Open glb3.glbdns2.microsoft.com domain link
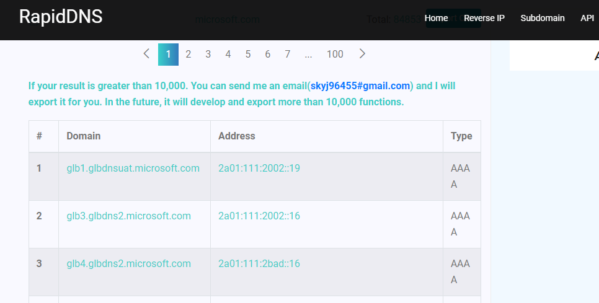The width and height of the screenshot is (599, 303). click(x=129, y=216)
